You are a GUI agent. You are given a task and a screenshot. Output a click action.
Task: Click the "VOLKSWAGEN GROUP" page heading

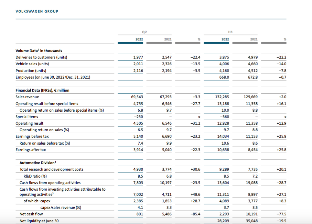(x=37, y=11)
